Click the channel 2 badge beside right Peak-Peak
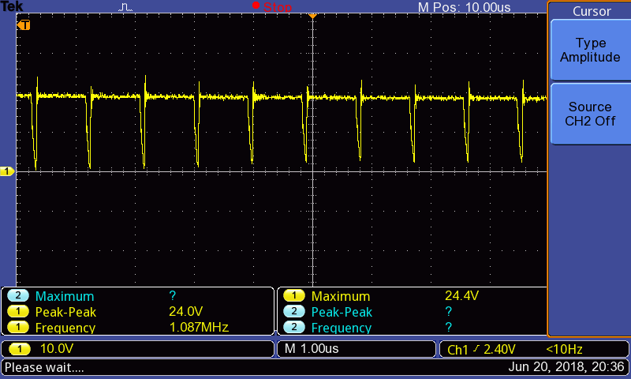 click(293, 311)
